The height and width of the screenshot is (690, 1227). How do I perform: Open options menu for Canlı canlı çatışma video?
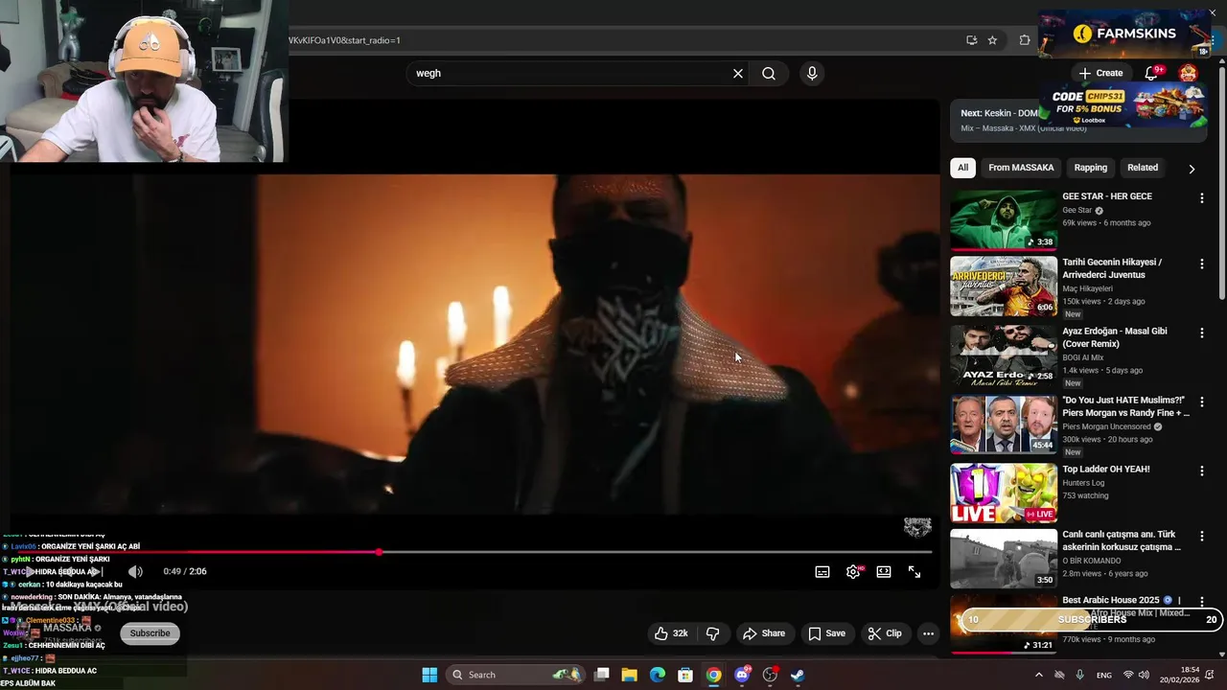tap(1201, 536)
